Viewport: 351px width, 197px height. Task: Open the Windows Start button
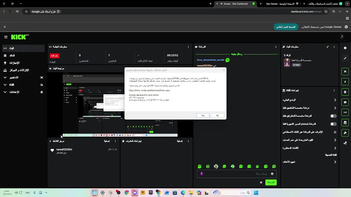tap(256, 193)
